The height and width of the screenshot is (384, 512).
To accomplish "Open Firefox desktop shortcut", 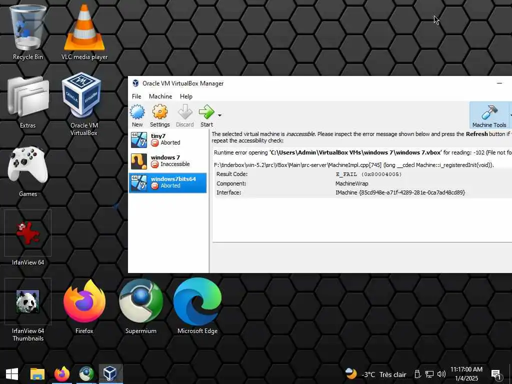I will pyautogui.click(x=84, y=307).
